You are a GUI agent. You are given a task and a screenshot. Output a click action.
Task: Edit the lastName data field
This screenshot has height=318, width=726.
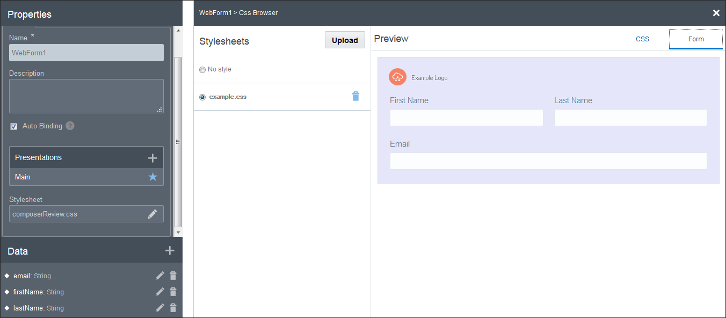coord(160,308)
